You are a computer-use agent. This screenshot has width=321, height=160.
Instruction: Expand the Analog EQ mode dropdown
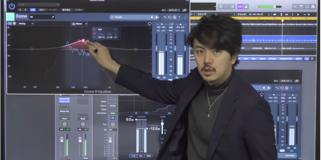coord(26,23)
